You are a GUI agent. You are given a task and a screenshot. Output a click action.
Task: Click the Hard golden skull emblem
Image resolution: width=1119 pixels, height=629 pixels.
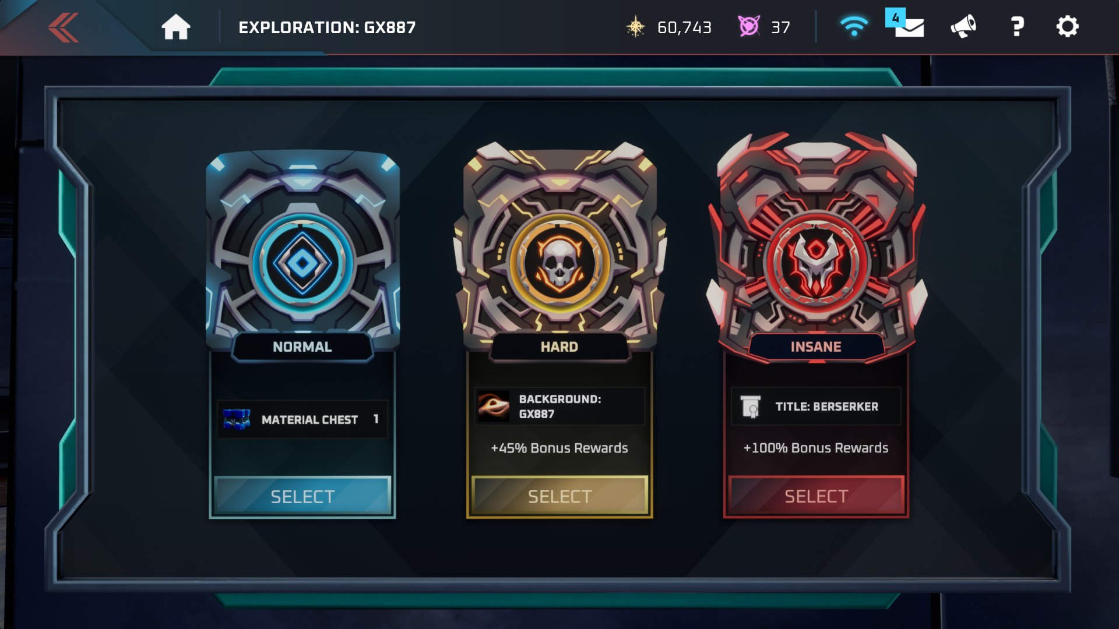[559, 263]
